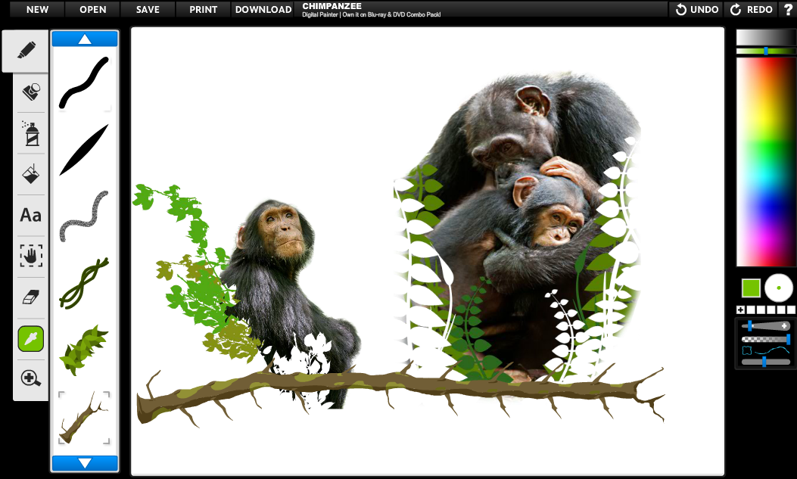Viewport: 797px width, 479px height.
Task: Redo the last undone action
Action: [x=752, y=9]
